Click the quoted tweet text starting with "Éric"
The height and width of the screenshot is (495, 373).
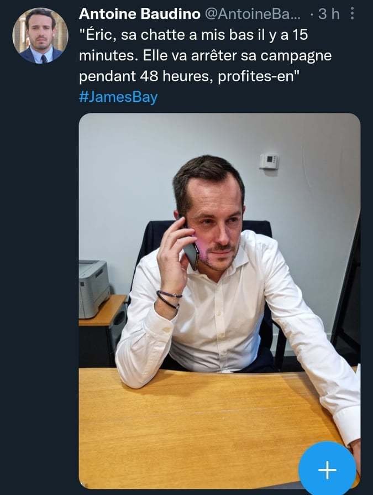[x=205, y=55]
